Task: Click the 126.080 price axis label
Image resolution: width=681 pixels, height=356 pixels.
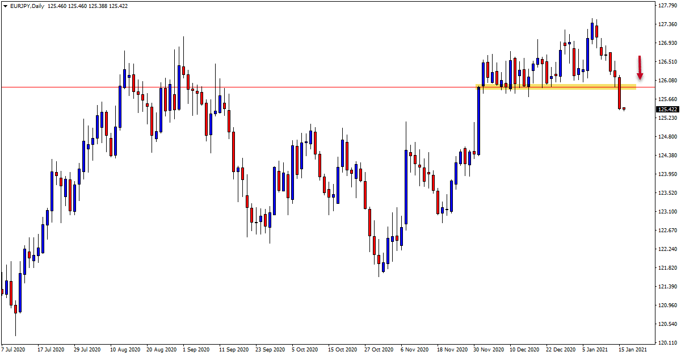Action: click(x=667, y=81)
